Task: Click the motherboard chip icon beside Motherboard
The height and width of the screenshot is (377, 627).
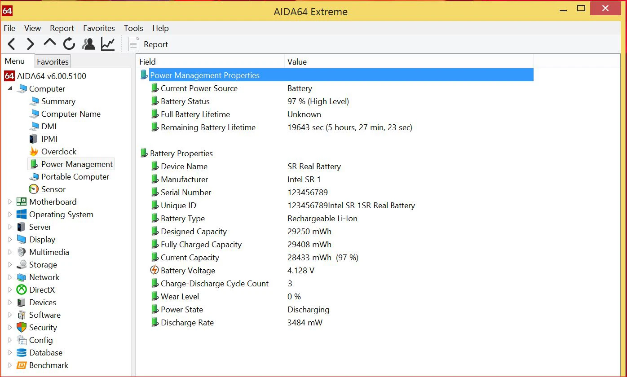Action: [x=22, y=202]
